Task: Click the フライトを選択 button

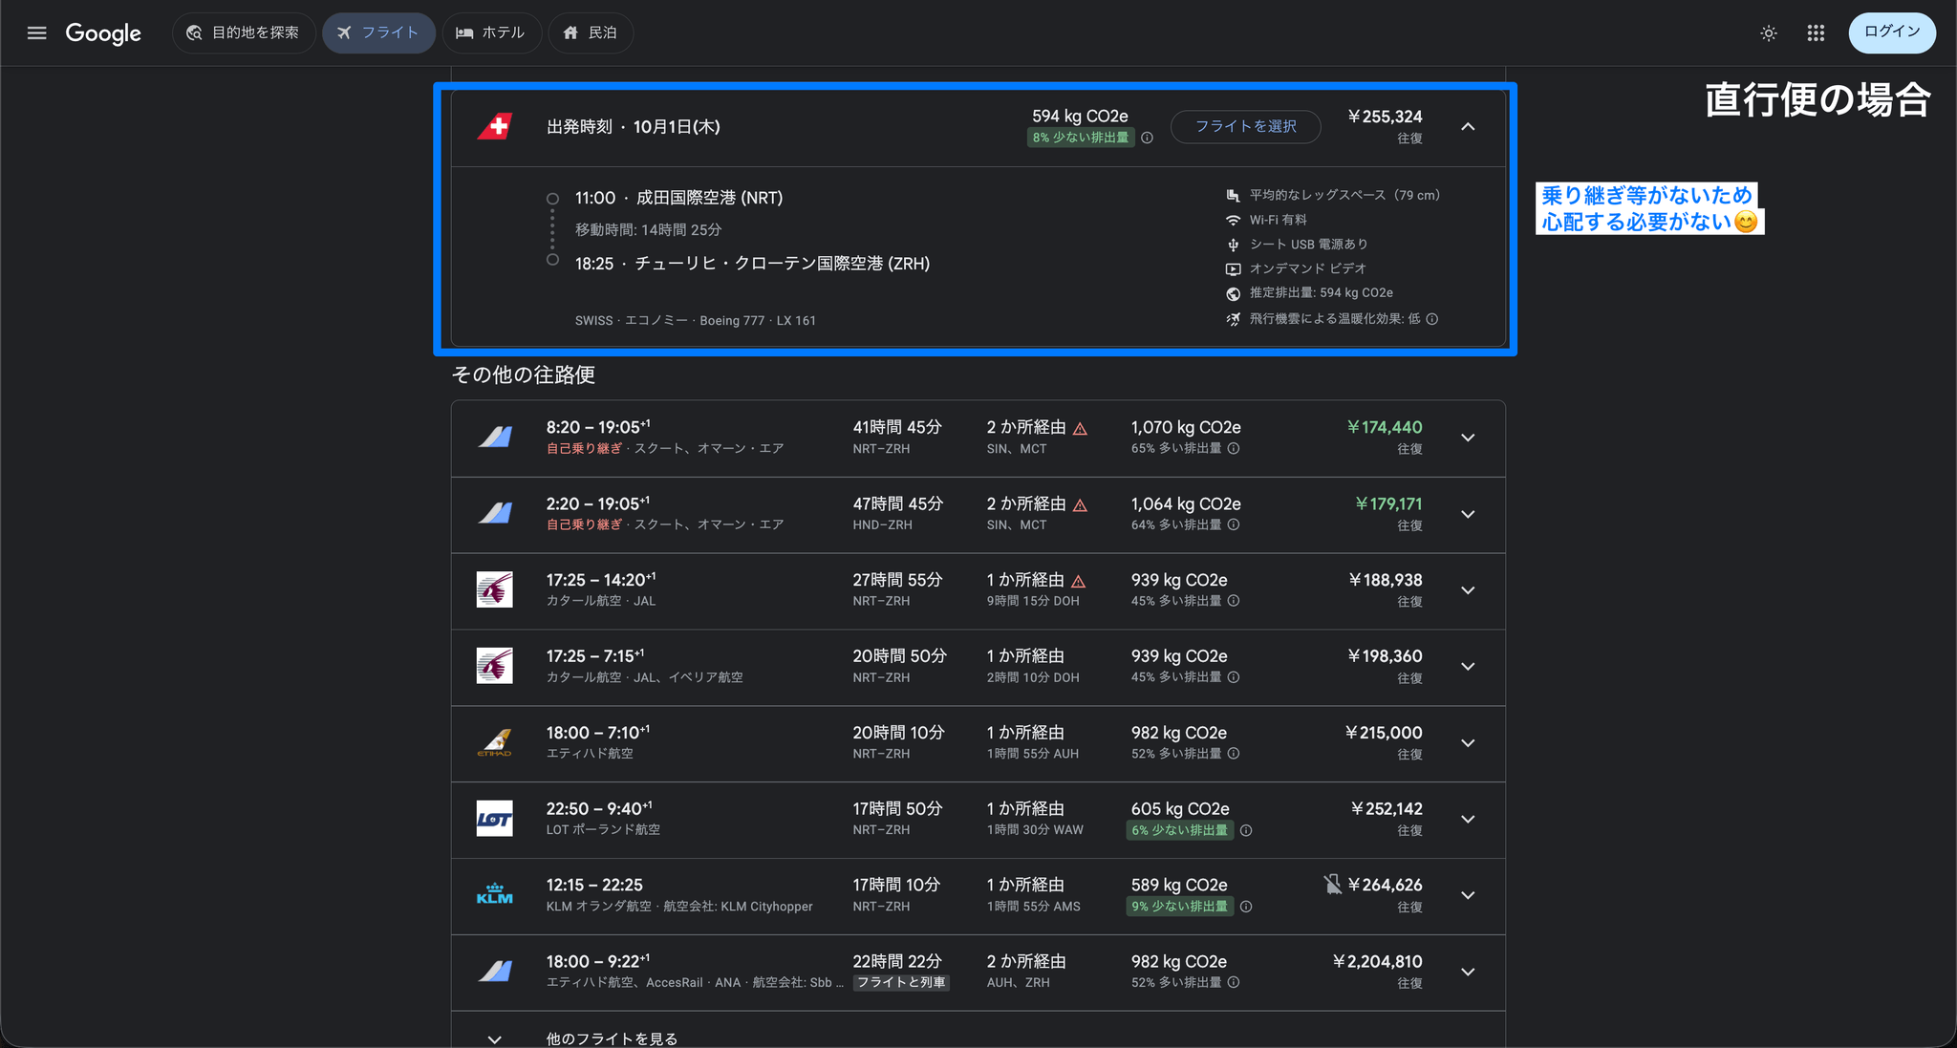Action: click(1245, 126)
